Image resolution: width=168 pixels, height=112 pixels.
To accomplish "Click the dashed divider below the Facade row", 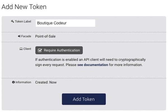I will pyautogui.click(x=84, y=42).
